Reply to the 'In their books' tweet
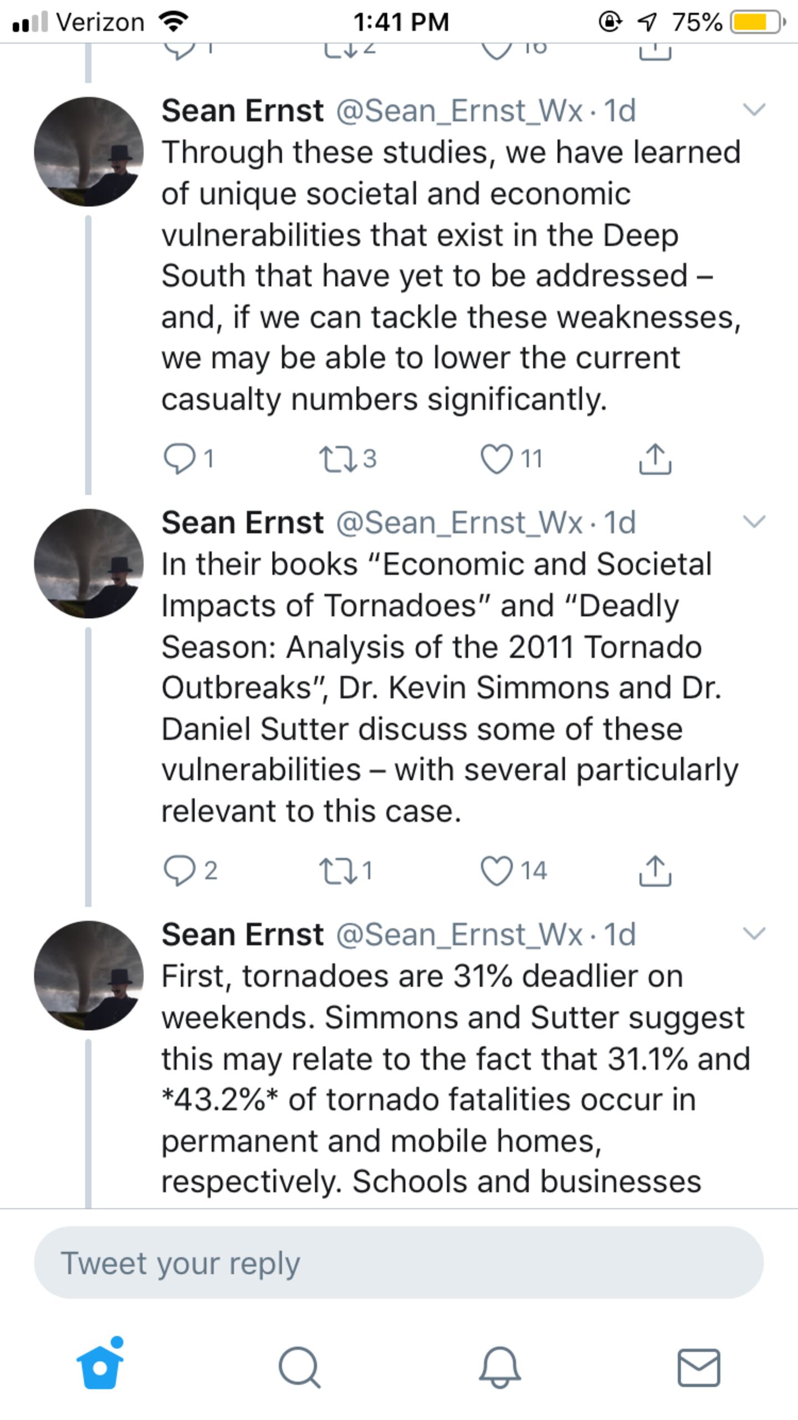Image resolution: width=798 pixels, height=1420 pixels. (x=180, y=871)
